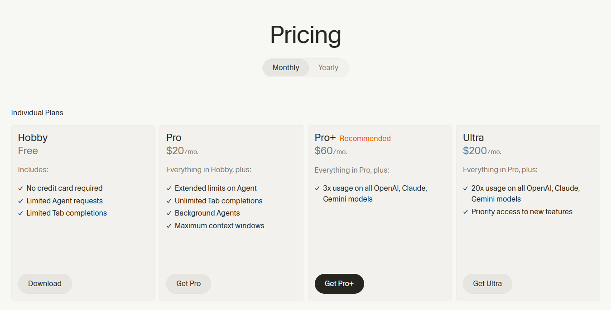Choose the Get Pro button
The width and height of the screenshot is (611, 310).
coord(188,284)
